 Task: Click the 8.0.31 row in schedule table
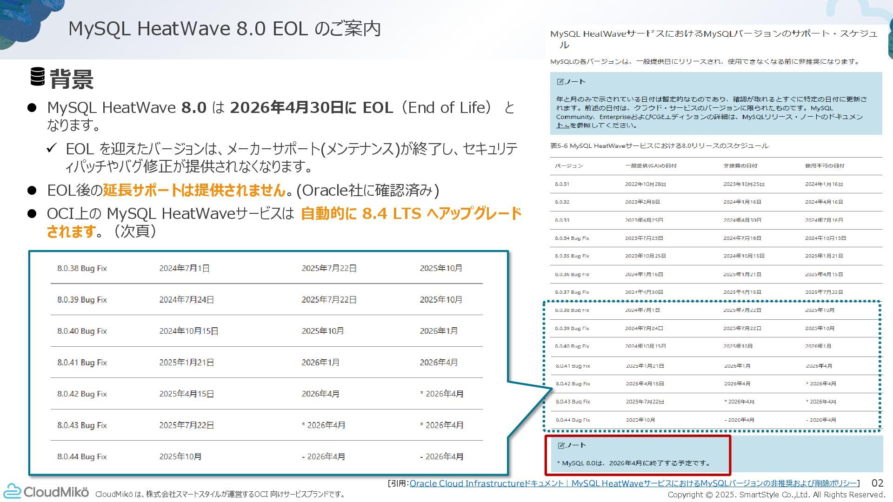562,184
